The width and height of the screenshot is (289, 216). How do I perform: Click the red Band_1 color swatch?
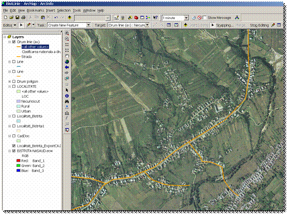[18, 160]
